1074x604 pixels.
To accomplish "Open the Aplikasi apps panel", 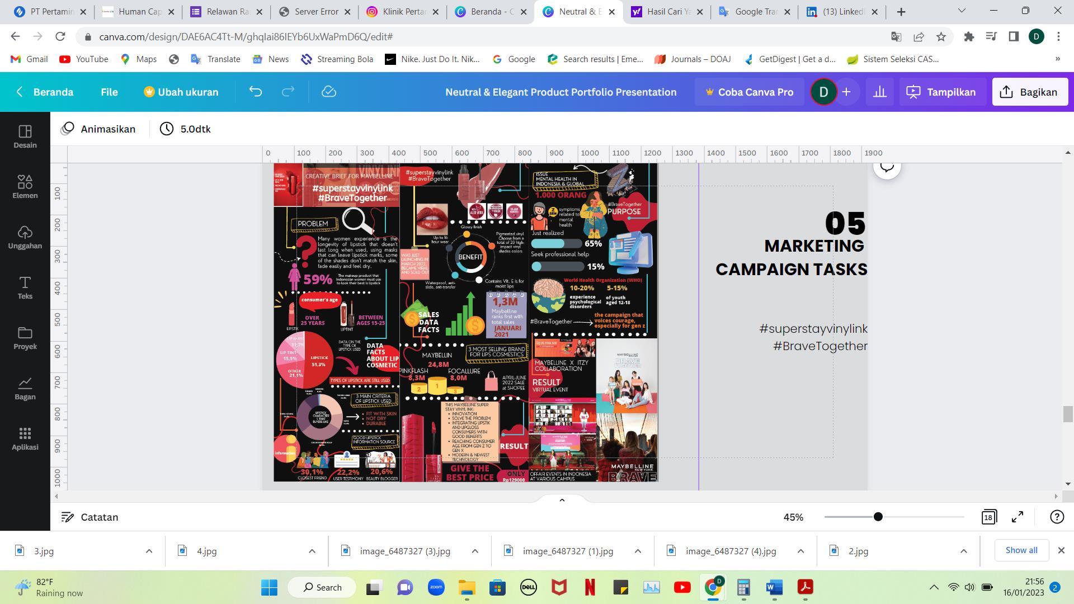I will click(25, 438).
